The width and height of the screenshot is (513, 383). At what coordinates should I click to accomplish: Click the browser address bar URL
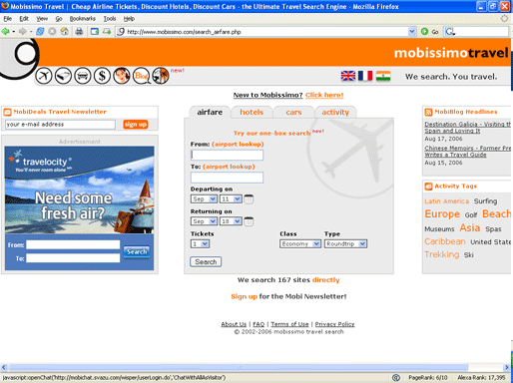(x=266, y=32)
